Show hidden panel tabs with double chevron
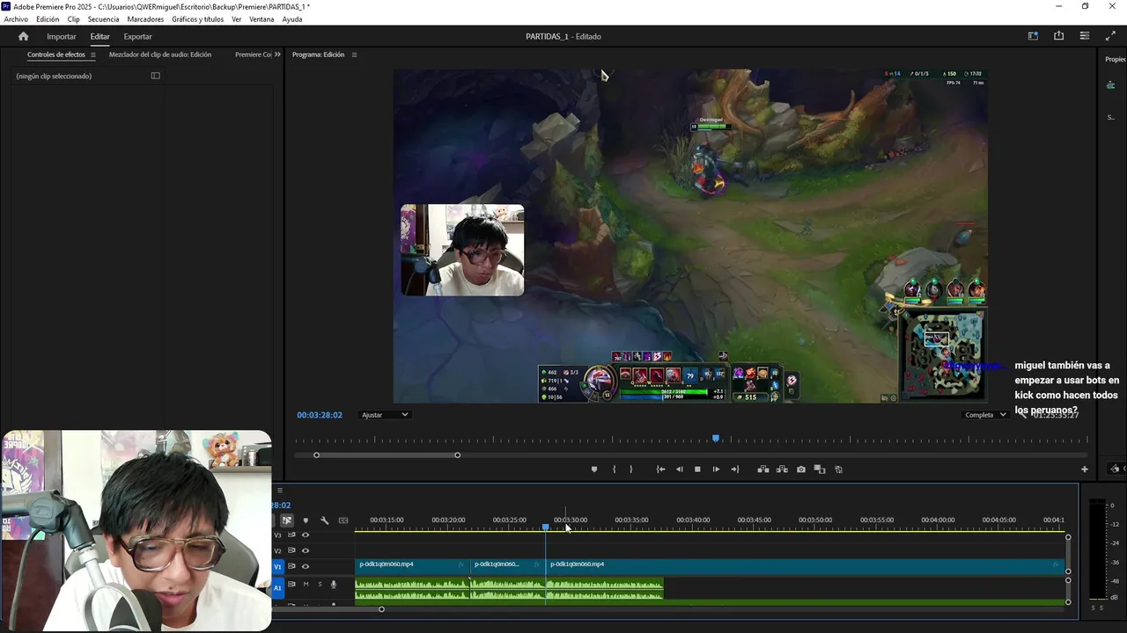The width and height of the screenshot is (1127, 633). [277, 55]
